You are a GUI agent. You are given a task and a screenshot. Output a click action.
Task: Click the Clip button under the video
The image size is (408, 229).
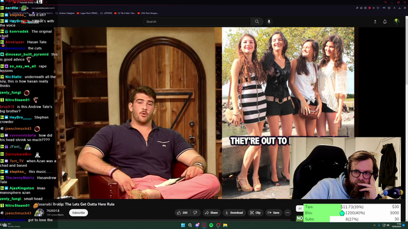point(255,212)
